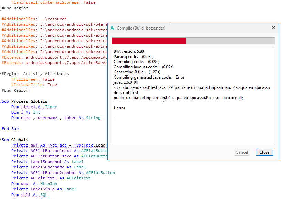The width and height of the screenshot is (301, 199).
Task: Click the '1 error' line in log
Action: point(119,108)
